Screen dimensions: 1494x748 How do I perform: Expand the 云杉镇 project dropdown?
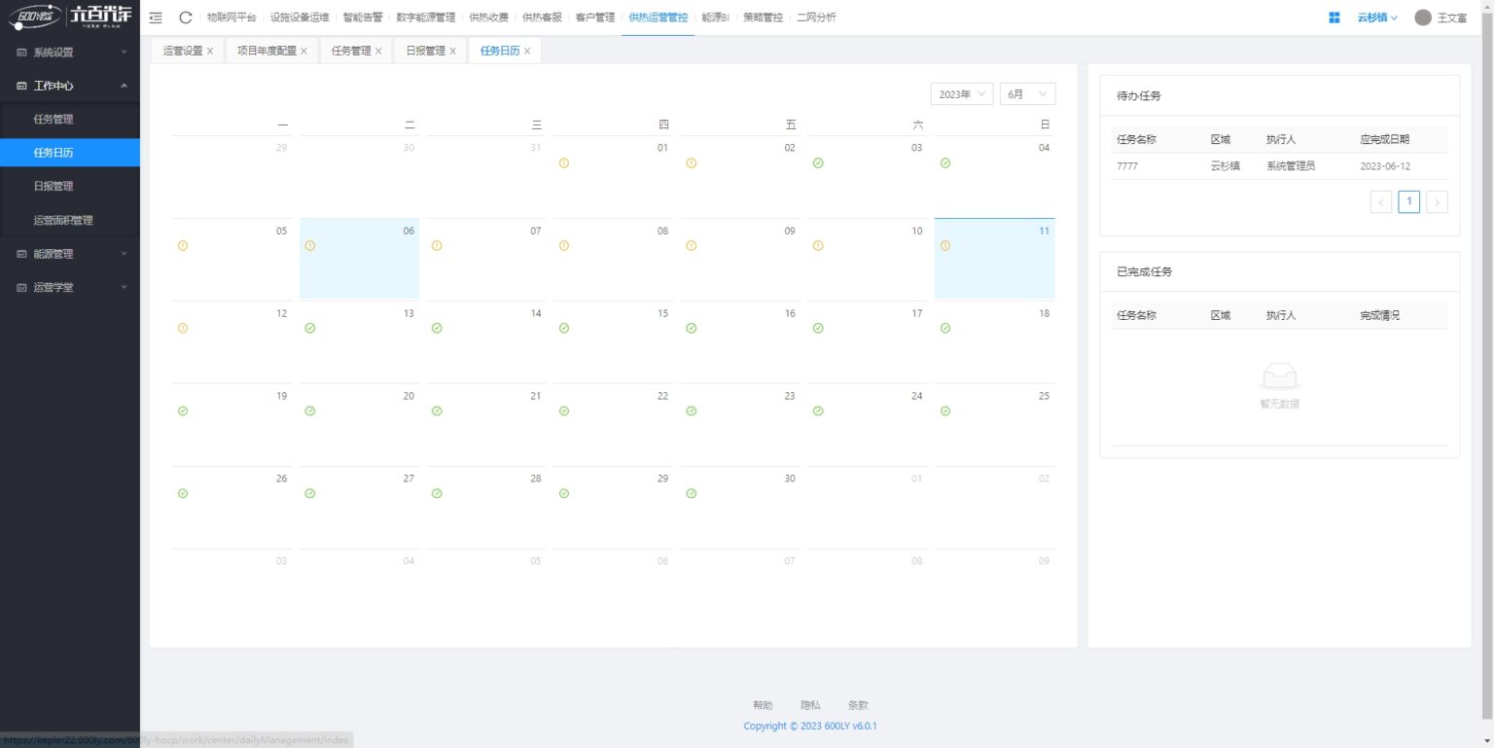(x=1377, y=18)
